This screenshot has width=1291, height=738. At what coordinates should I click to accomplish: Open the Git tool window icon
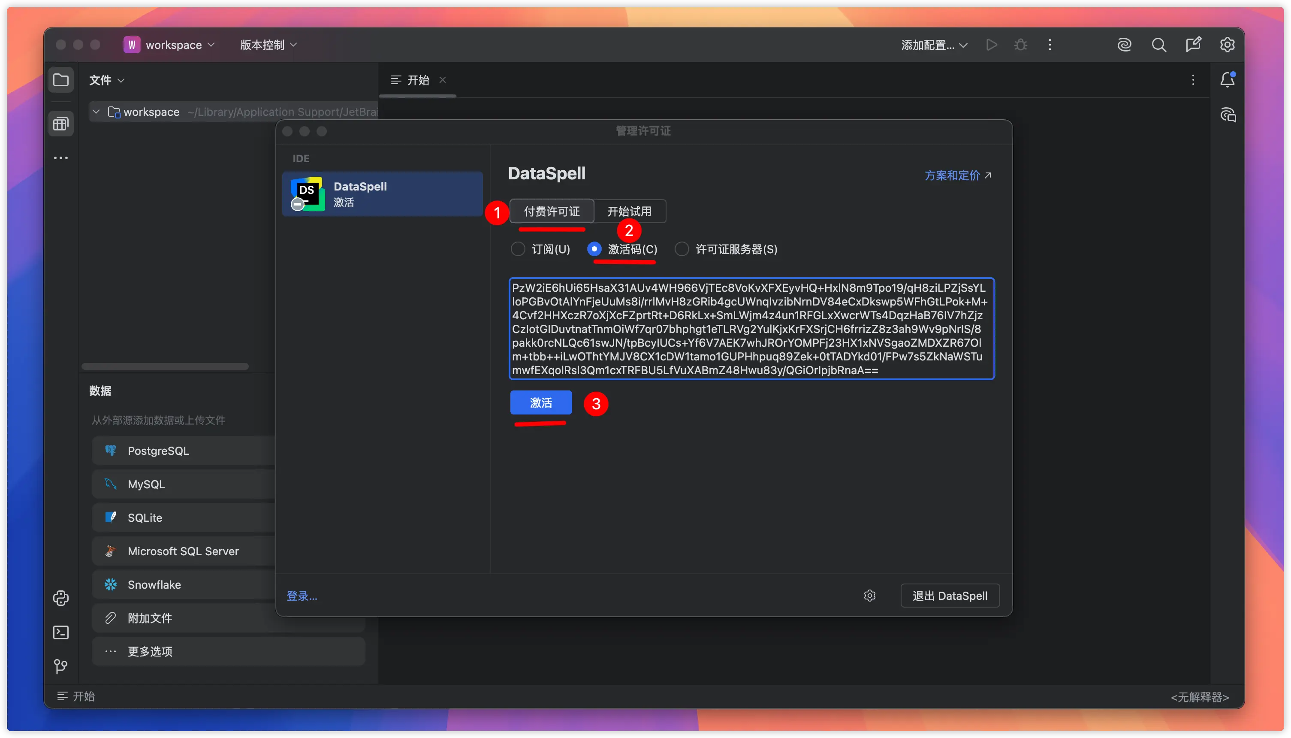coord(61,666)
